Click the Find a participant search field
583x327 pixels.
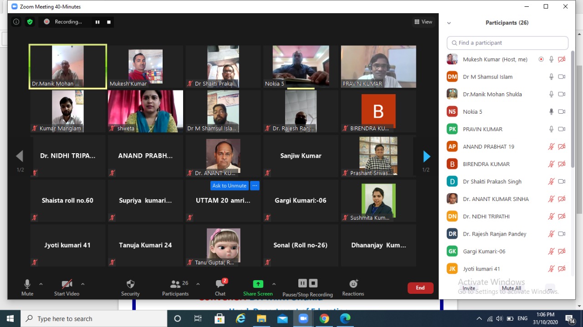point(507,43)
